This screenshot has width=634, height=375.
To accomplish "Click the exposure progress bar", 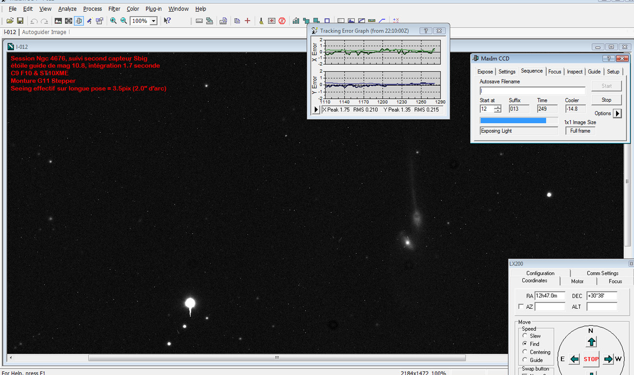I will click(519, 120).
